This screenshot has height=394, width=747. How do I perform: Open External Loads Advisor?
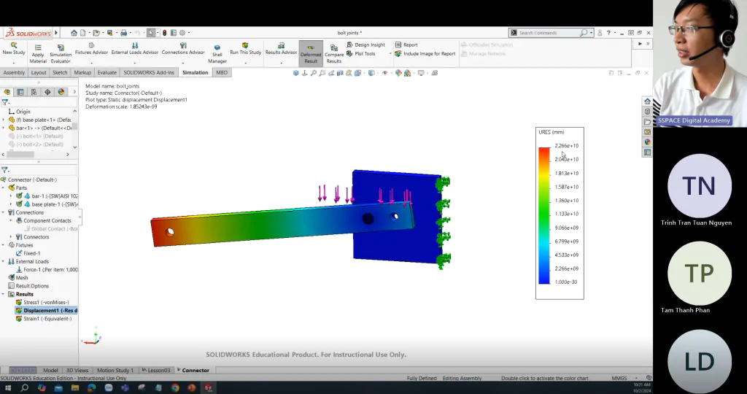[x=135, y=49]
